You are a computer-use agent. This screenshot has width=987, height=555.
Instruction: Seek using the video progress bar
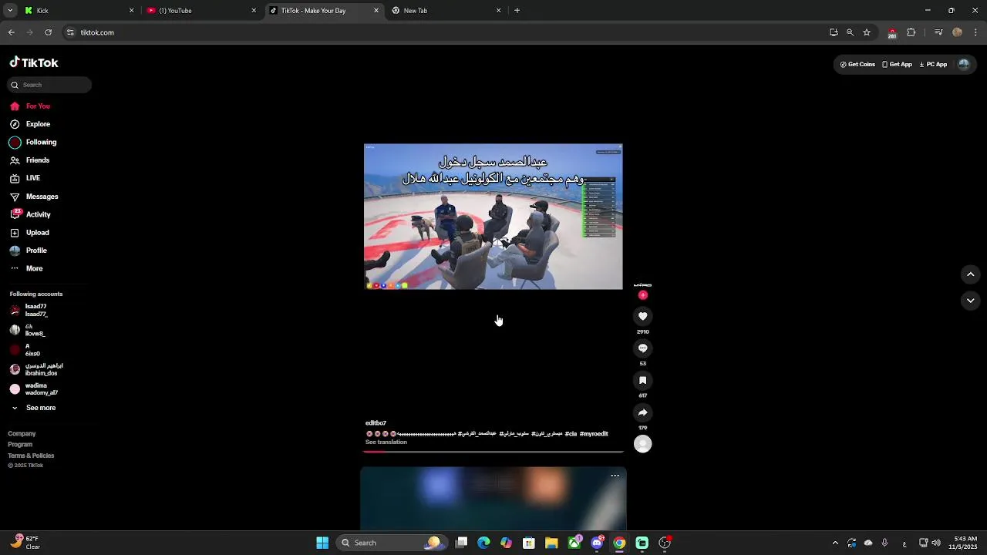[x=493, y=452]
